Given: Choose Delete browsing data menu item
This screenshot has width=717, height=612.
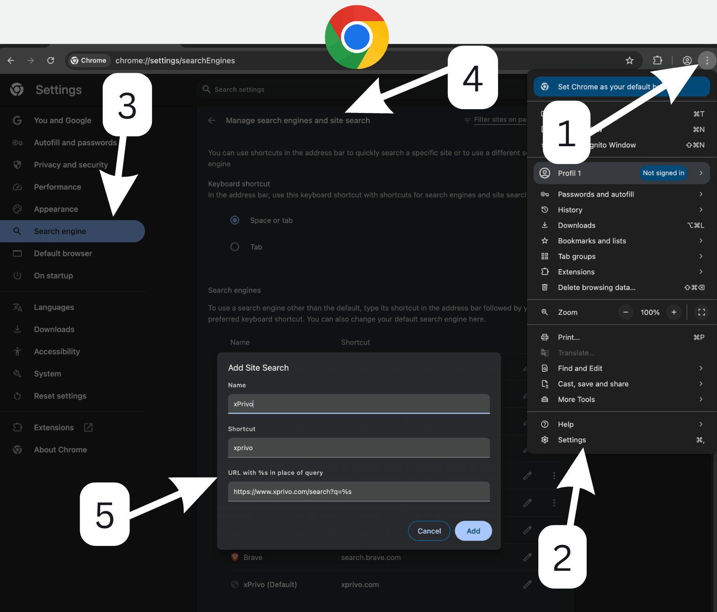Looking at the screenshot, I should (x=622, y=287).
